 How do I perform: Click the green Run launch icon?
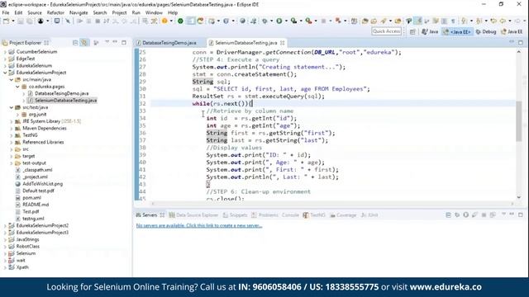(x=279, y=21)
